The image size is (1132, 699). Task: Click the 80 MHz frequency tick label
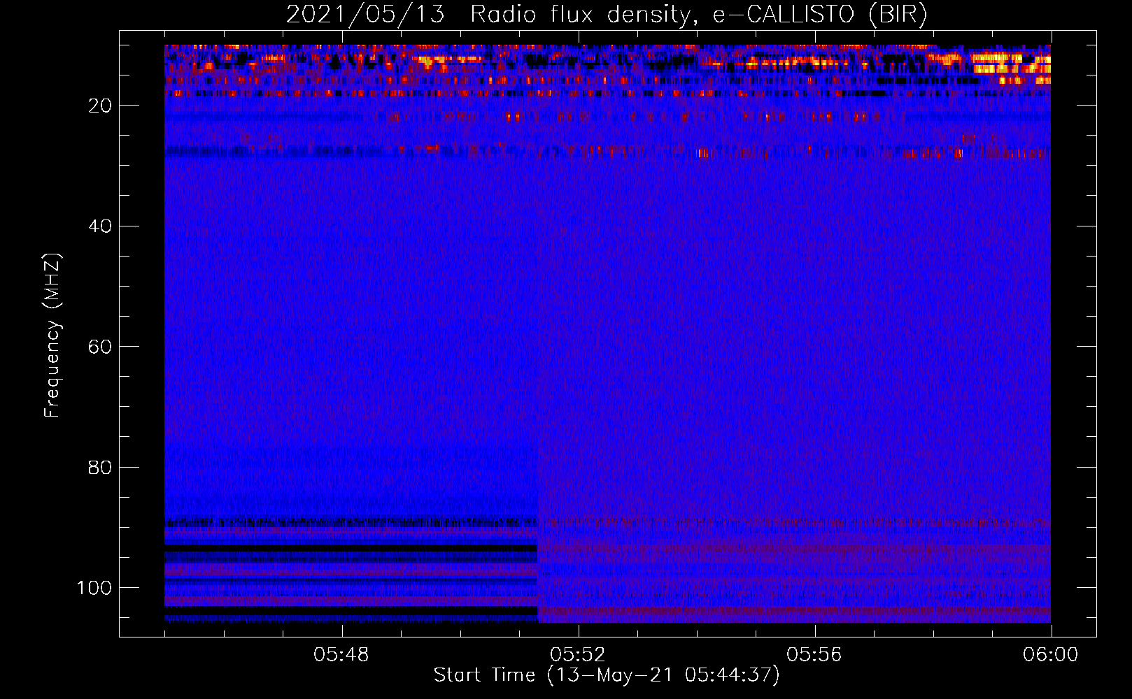point(99,467)
